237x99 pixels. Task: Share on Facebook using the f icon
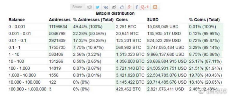click(x=137, y=7)
